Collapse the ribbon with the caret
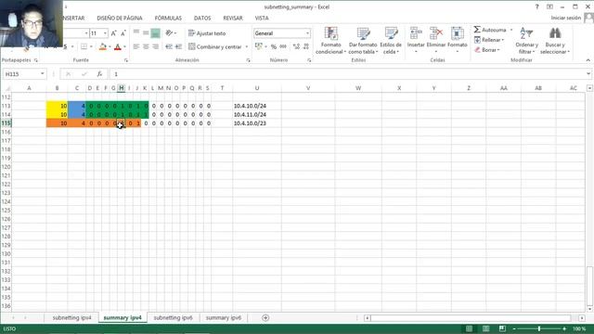This screenshot has width=594, height=334. tap(588, 60)
